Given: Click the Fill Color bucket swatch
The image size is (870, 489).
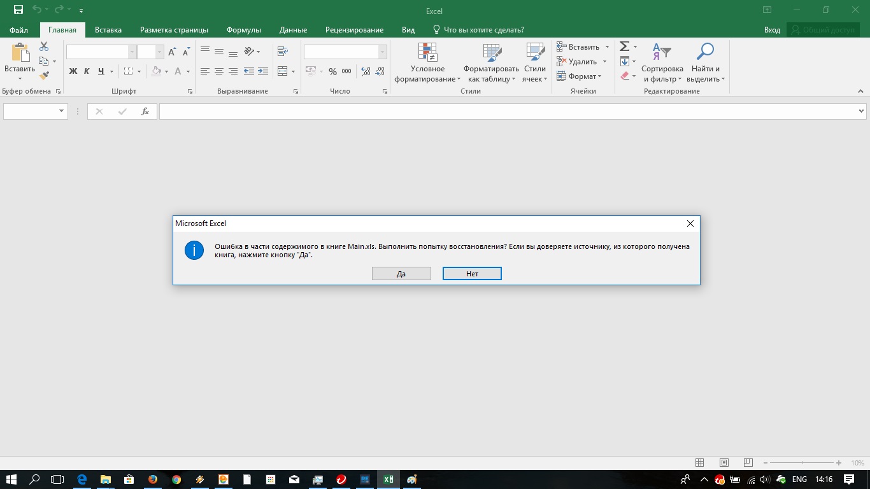Looking at the screenshot, I should pos(157,71).
